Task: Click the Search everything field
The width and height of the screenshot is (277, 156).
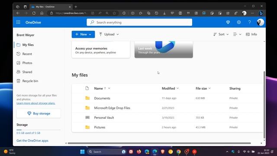Action: 139,22
